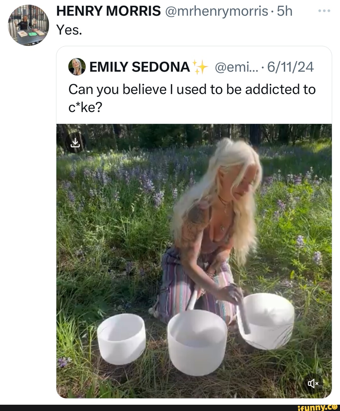Click the sparkle emoji beside Emily Sedona's name
Viewport: 340px width, 411px height.
coord(200,66)
